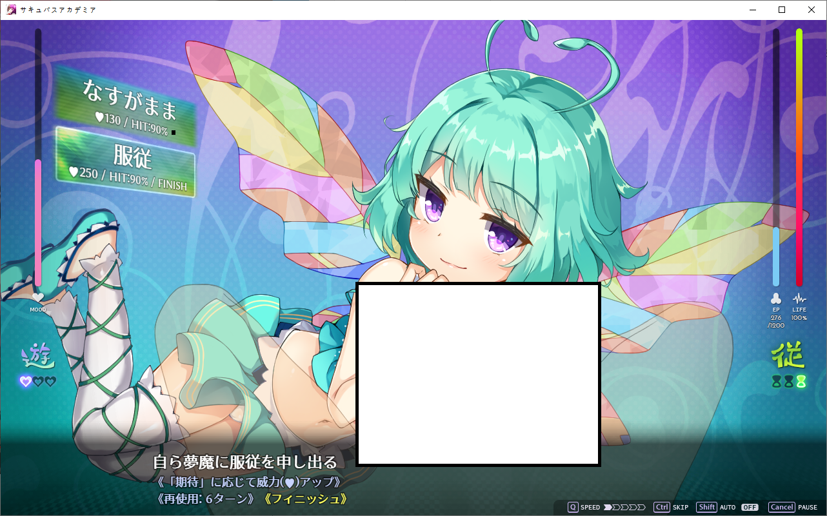This screenshot has width=827, height=516.
Task: Select the なすがまま action option
Action: pyautogui.click(x=125, y=106)
